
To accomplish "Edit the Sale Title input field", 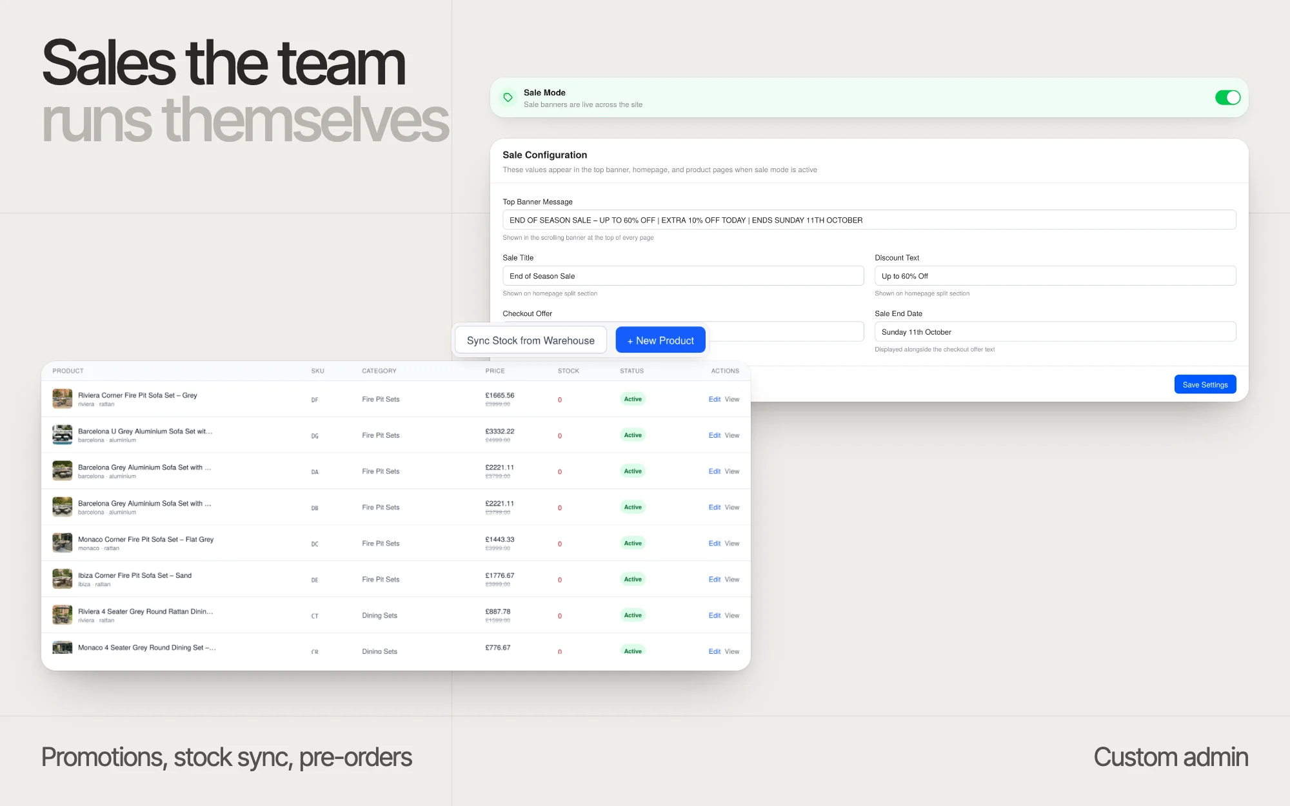I will point(683,276).
